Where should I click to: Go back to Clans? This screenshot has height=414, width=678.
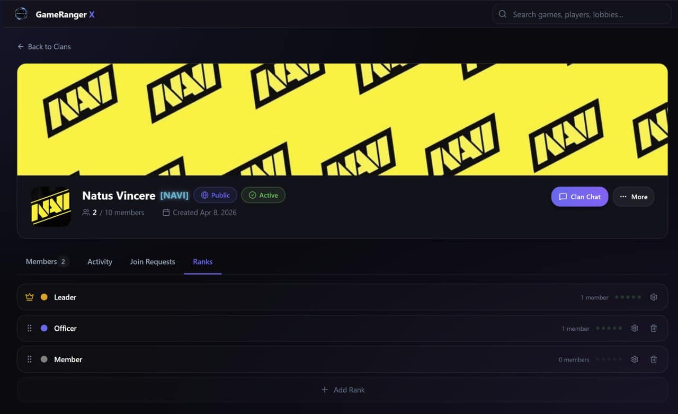pyautogui.click(x=44, y=47)
